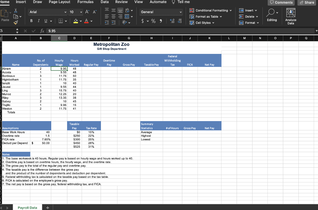Viewport: 318px width, 210px height.
Task: Click the Insert cells button
Action: 248,10
